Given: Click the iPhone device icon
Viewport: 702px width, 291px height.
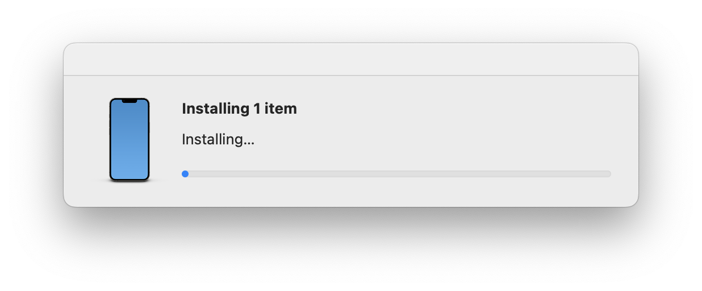Looking at the screenshot, I should coord(129,140).
